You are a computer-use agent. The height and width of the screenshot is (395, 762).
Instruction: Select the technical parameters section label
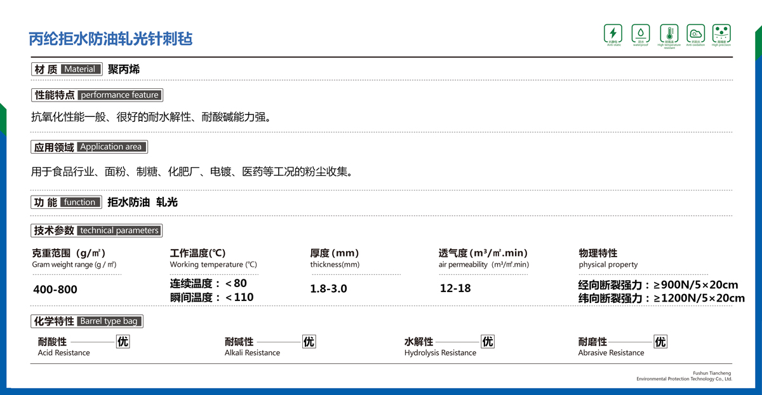click(97, 231)
